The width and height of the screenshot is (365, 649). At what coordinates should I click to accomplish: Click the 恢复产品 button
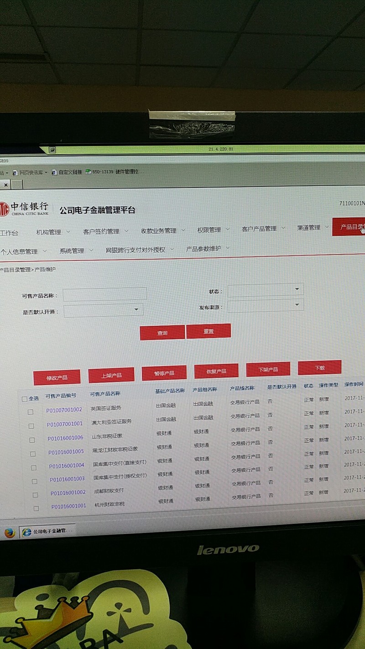click(x=216, y=371)
